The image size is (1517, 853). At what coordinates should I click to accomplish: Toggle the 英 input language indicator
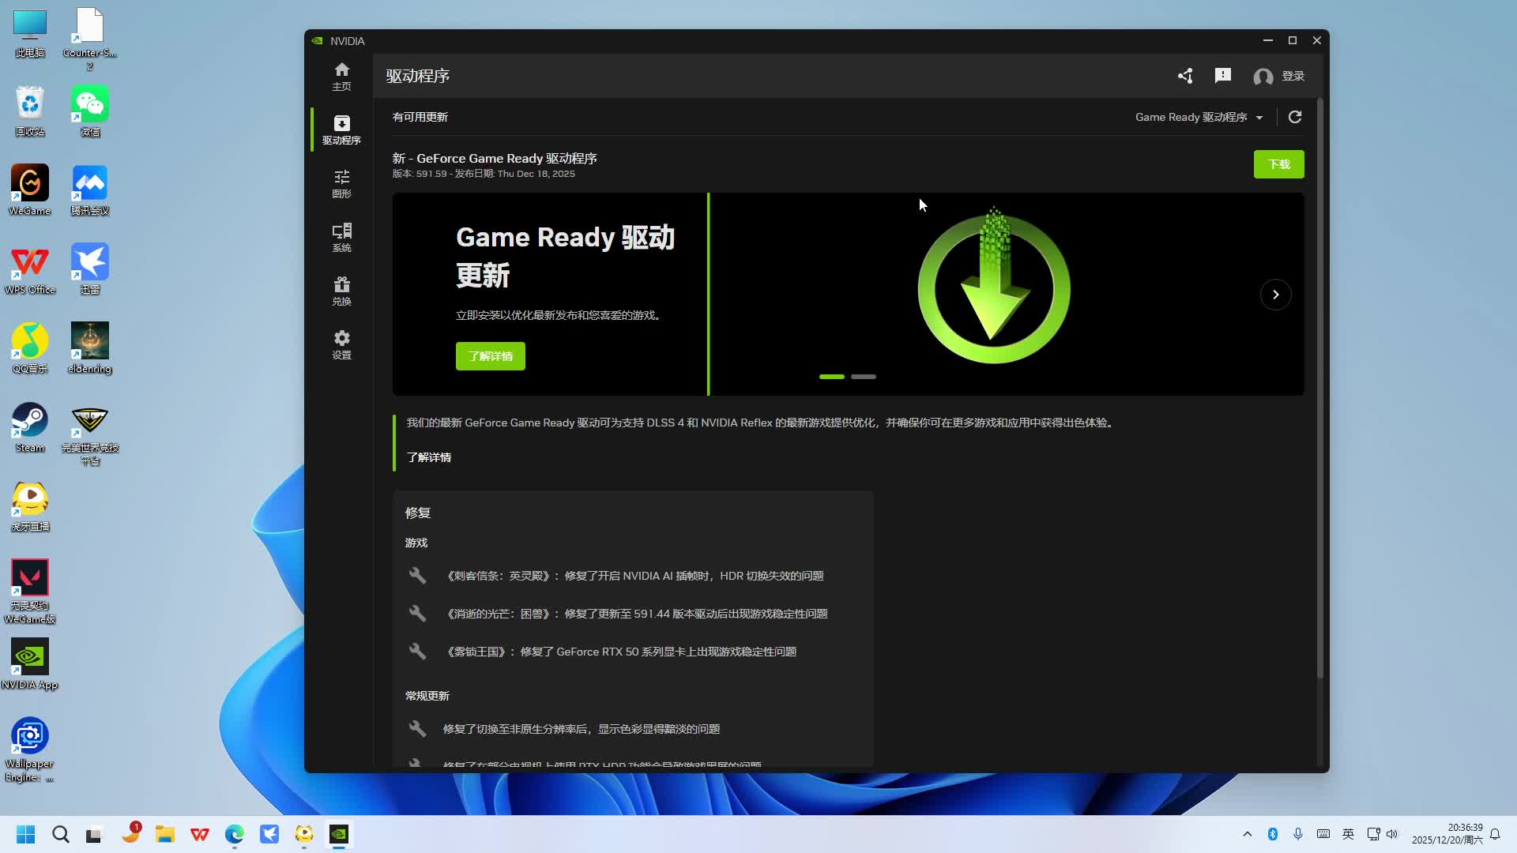tap(1349, 834)
